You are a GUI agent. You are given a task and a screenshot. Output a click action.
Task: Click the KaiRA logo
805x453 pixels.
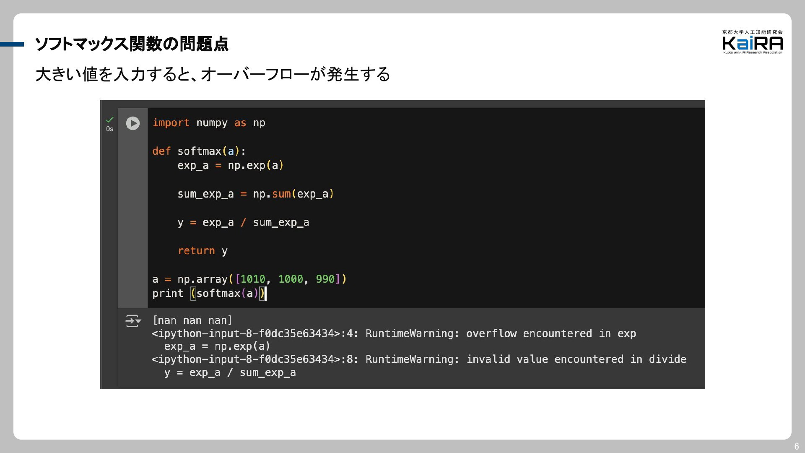pos(753,42)
